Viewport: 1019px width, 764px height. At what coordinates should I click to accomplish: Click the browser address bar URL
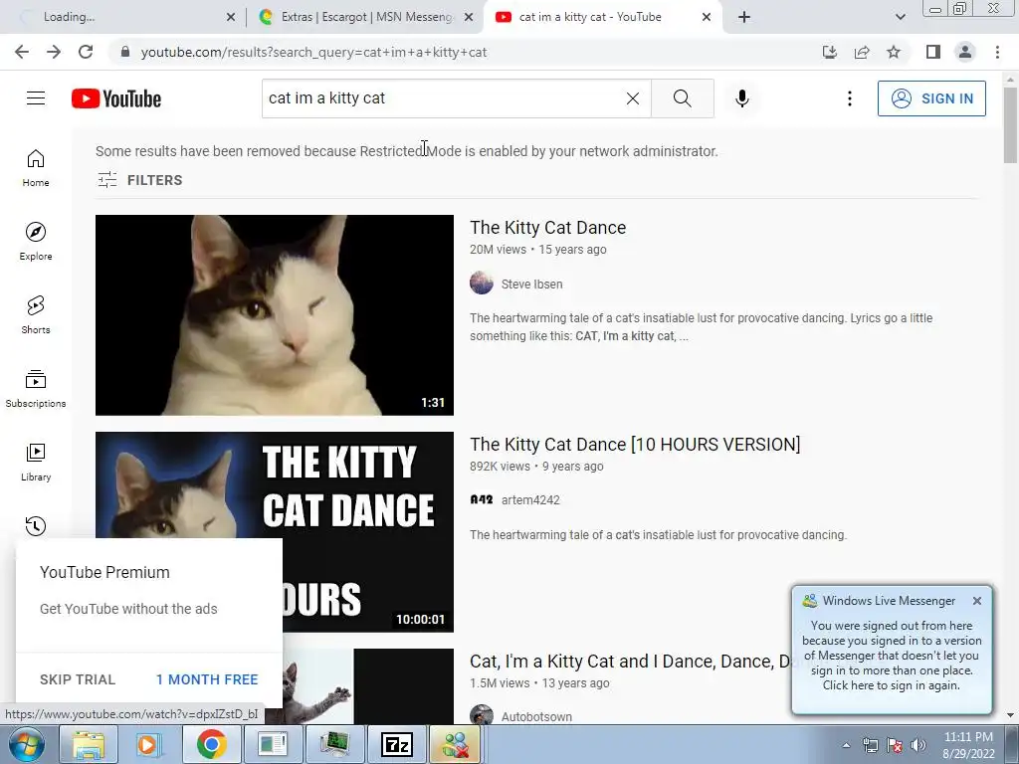(x=313, y=52)
